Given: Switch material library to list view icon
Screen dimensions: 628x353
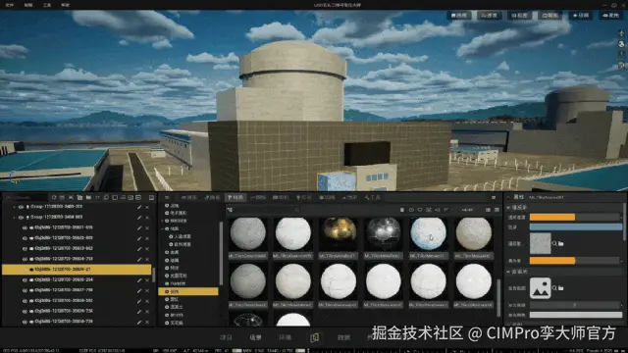Looking at the screenshot, I should (497, 210).
